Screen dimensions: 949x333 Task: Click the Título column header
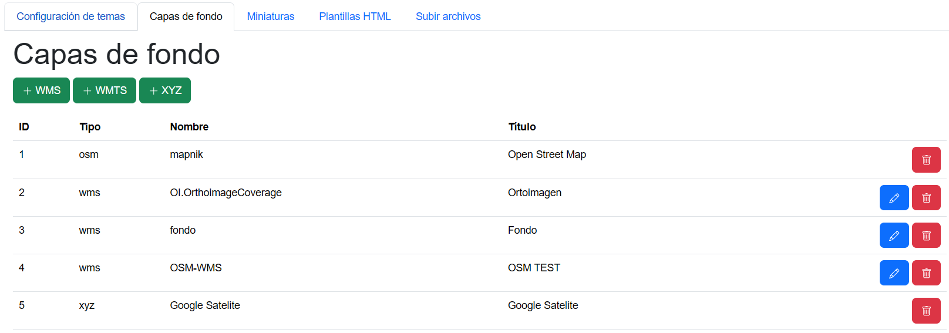(x=522, y=127)
